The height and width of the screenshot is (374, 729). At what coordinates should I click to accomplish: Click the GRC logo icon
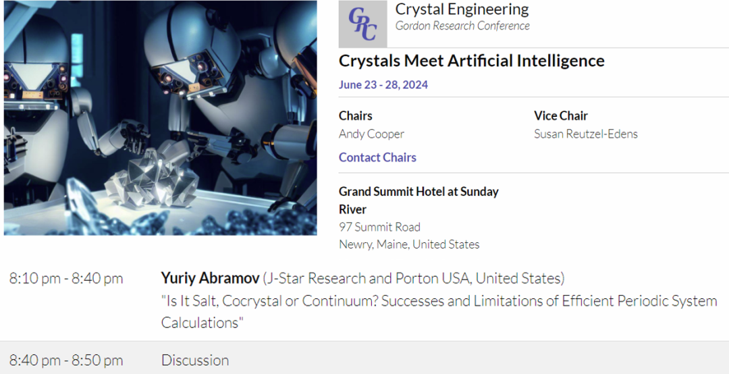[362, 24]
